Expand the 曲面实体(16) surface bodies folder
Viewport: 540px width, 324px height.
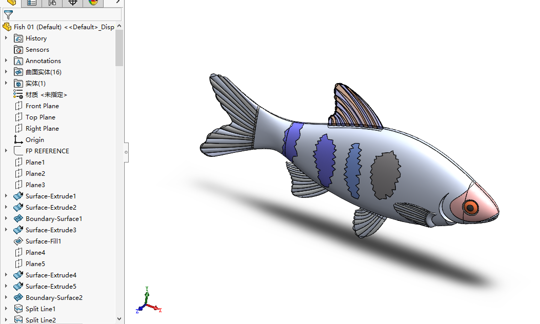pos(6,72)
